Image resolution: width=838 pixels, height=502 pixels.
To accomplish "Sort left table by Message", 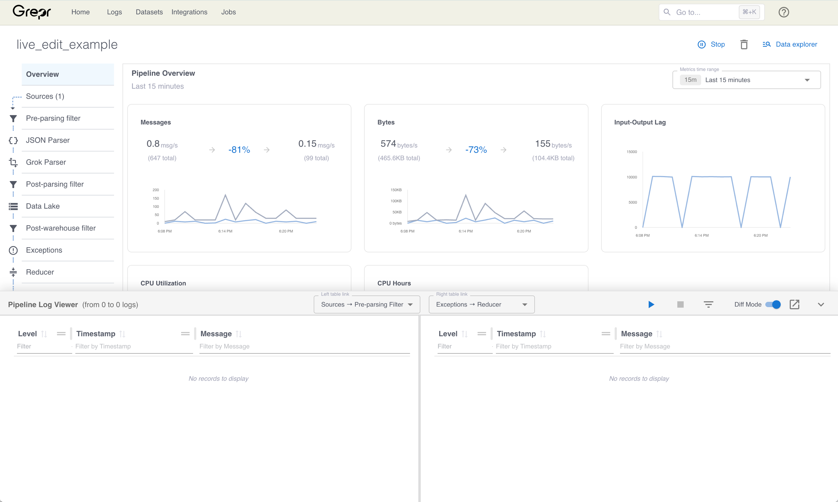I will point(239,334).
